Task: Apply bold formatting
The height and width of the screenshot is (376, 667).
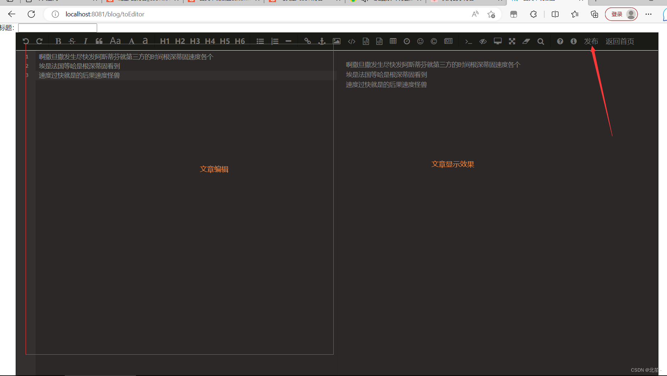Action: pyautogui.click(x=58, y=41)
